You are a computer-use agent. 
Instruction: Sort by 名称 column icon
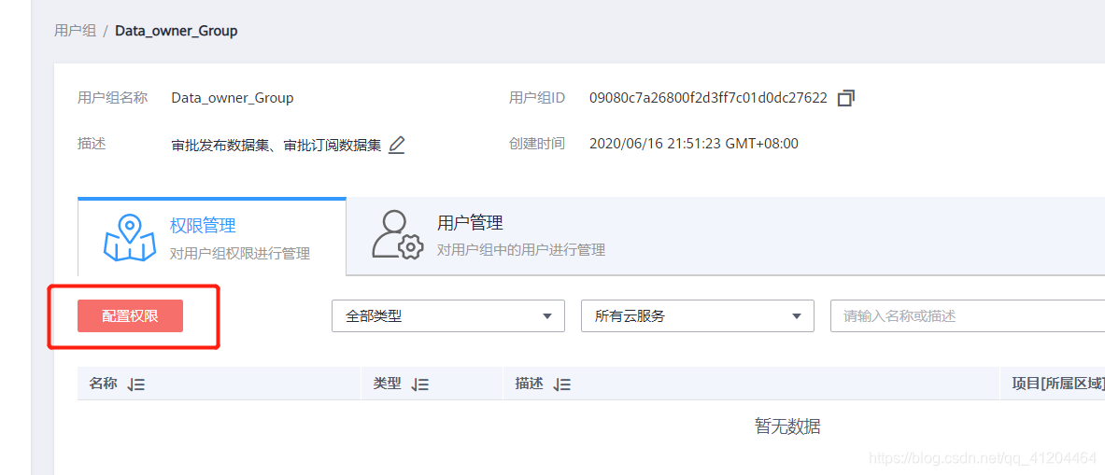pyautogui.click(x=136, y=384)
